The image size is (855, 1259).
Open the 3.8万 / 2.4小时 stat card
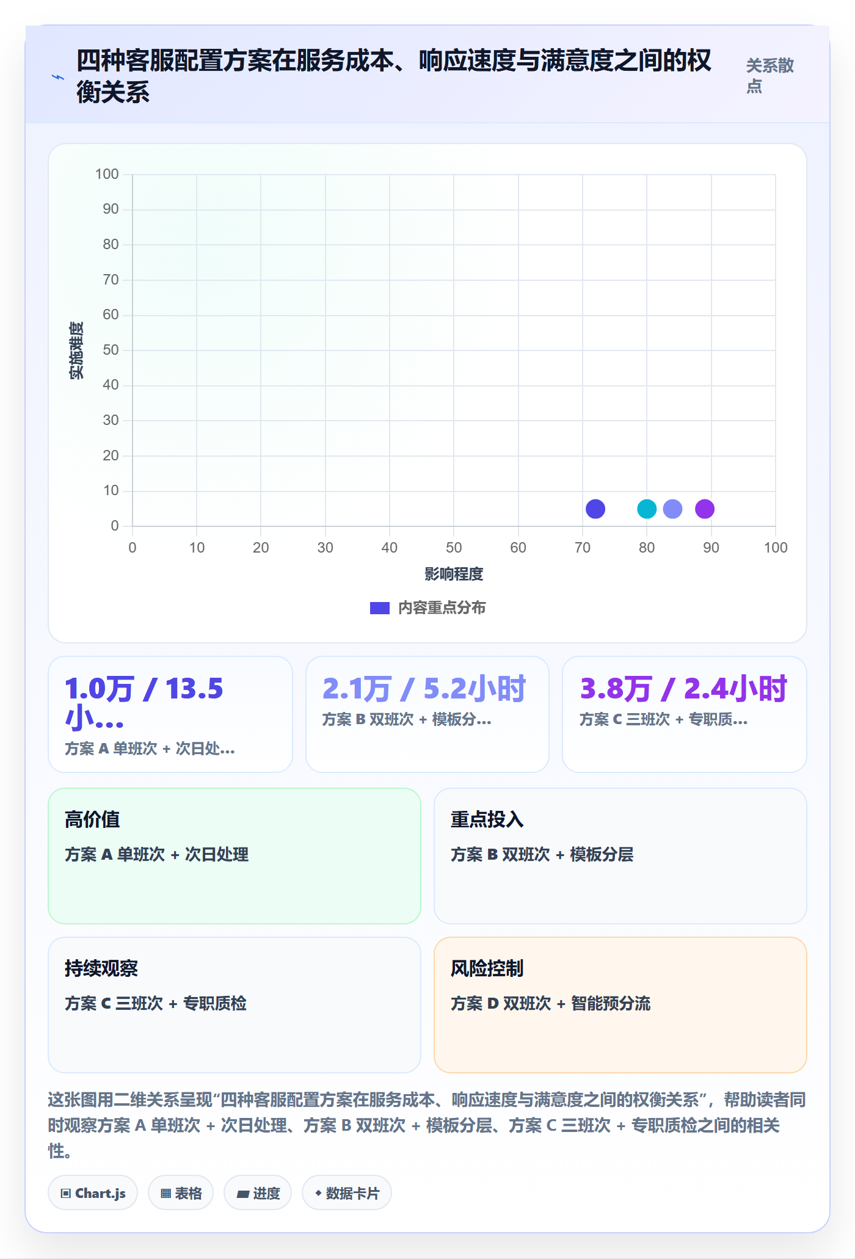point(685,714)
